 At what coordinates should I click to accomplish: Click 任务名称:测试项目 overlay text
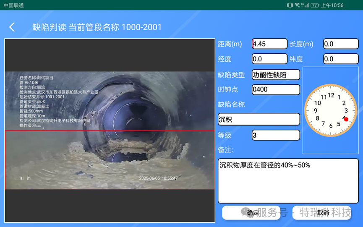tap(37, 78)
